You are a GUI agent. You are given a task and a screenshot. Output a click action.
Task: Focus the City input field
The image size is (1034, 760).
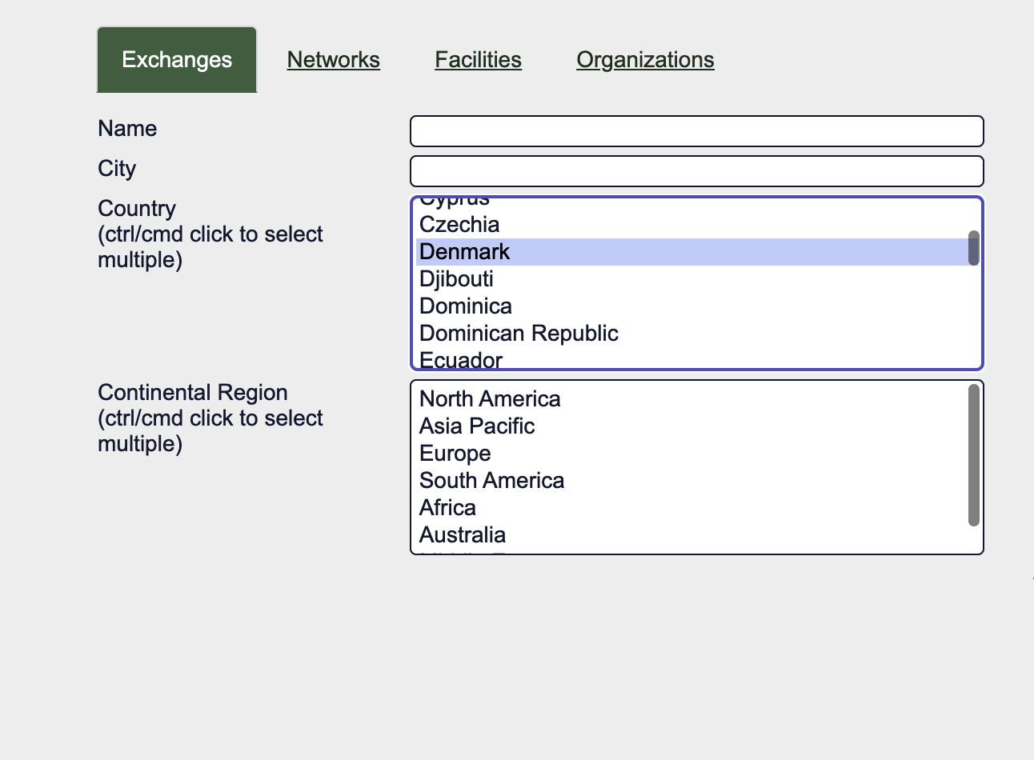[696, 171]
